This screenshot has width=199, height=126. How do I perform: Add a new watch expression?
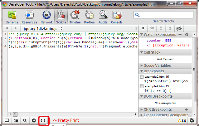click(x=180, y=35)
